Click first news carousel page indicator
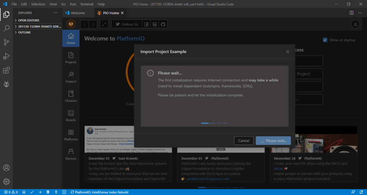Viewport: 367px width, 195px height. 202,187
